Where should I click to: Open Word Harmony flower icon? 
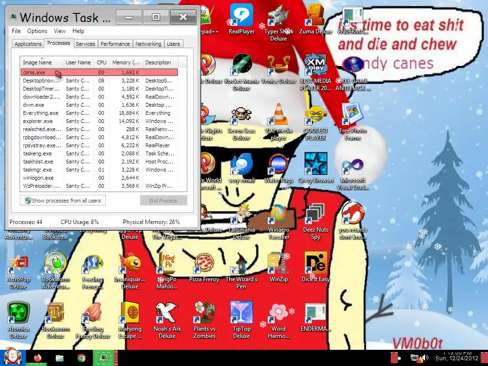[278, 320]
